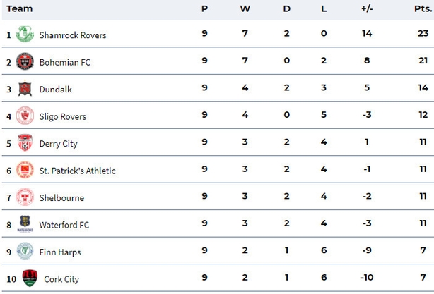
Task: Click the Derry City club crest
Action: (25, 142)
